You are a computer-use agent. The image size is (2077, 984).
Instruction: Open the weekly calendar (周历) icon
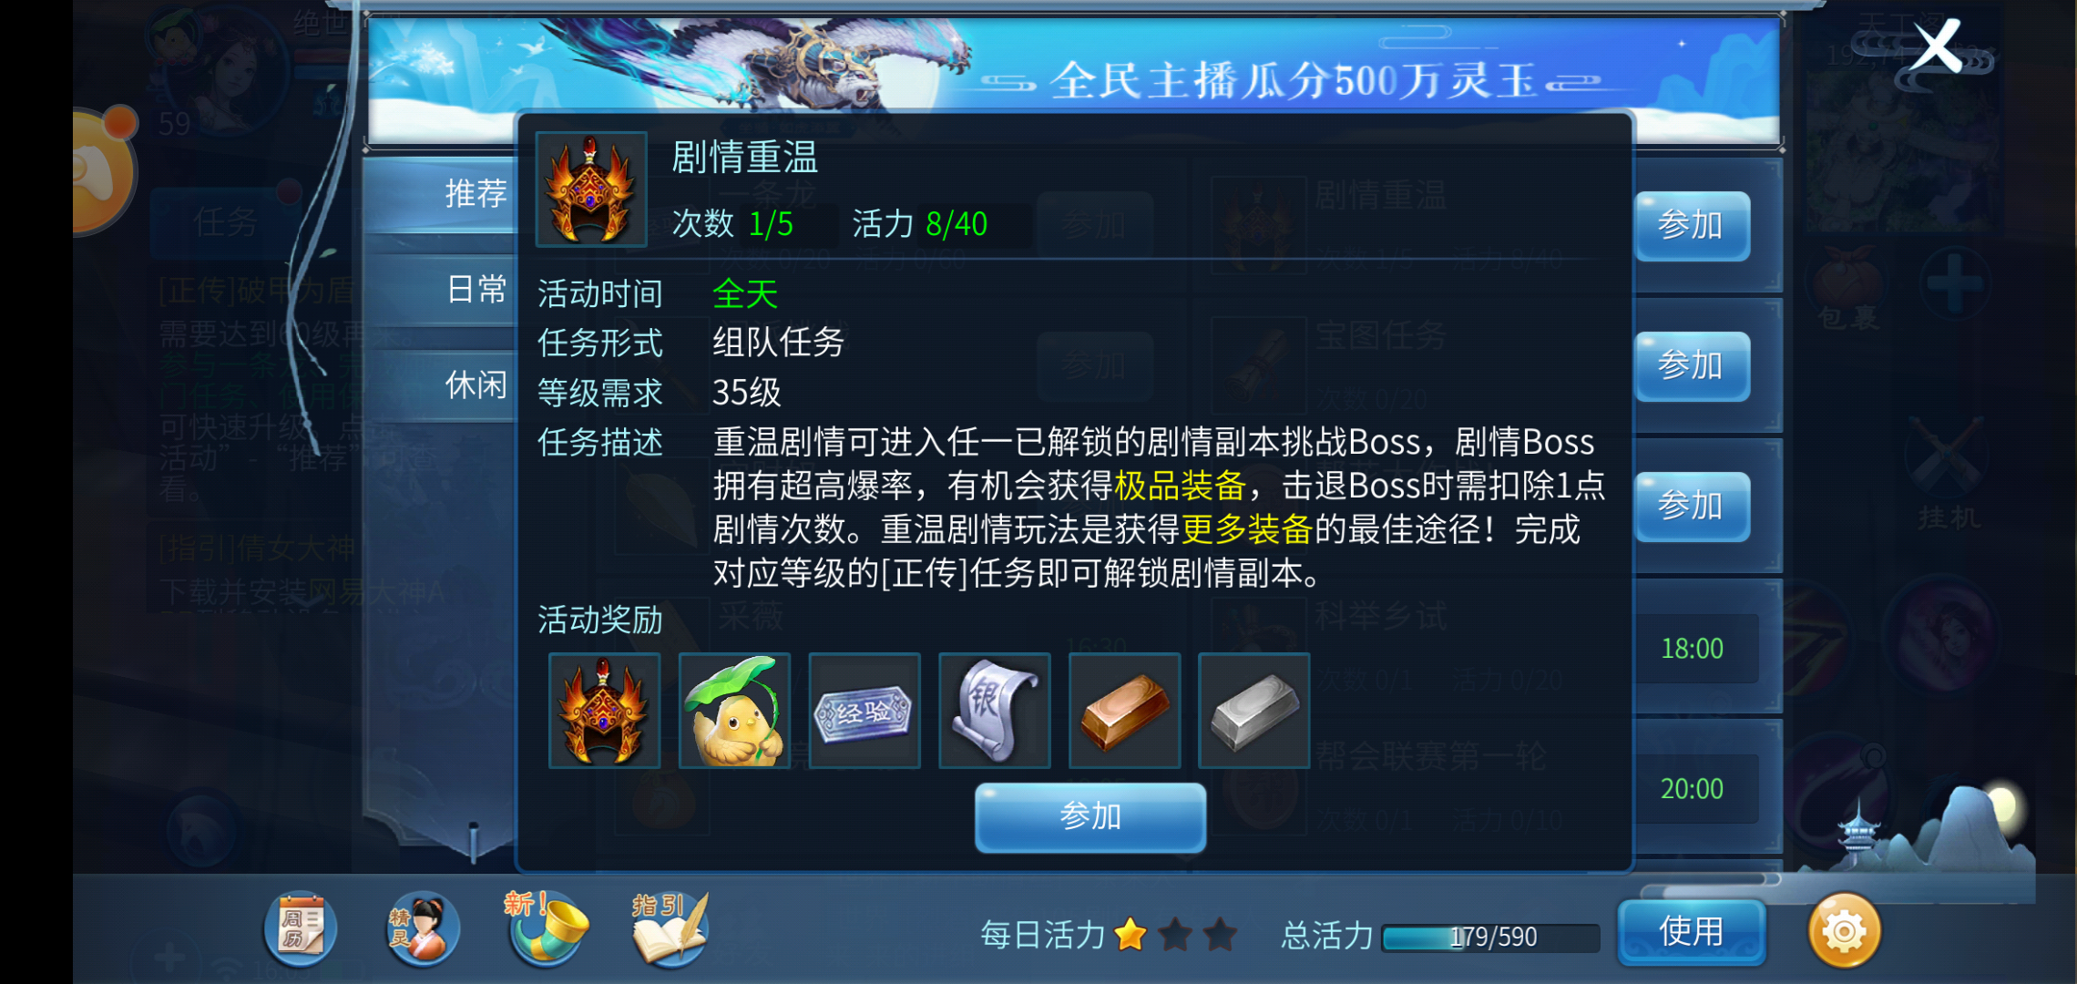(301, 930)
